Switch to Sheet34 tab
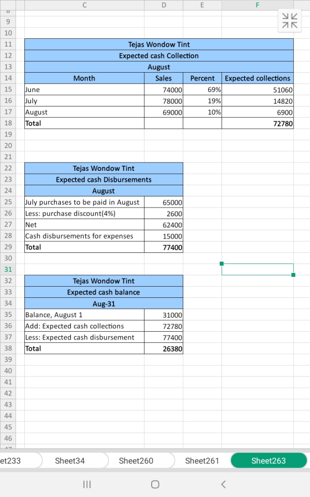Image resolution: width=310 pixels, height=497 pixels. pos(70,460)
